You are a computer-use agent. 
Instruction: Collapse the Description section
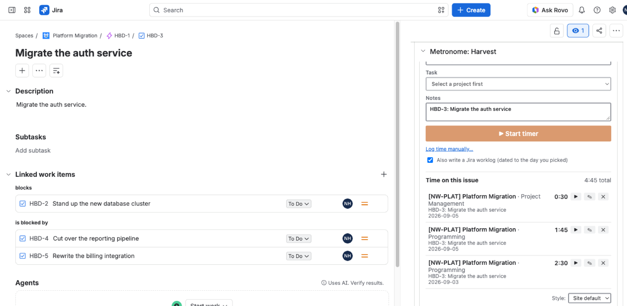pos(9,91)
